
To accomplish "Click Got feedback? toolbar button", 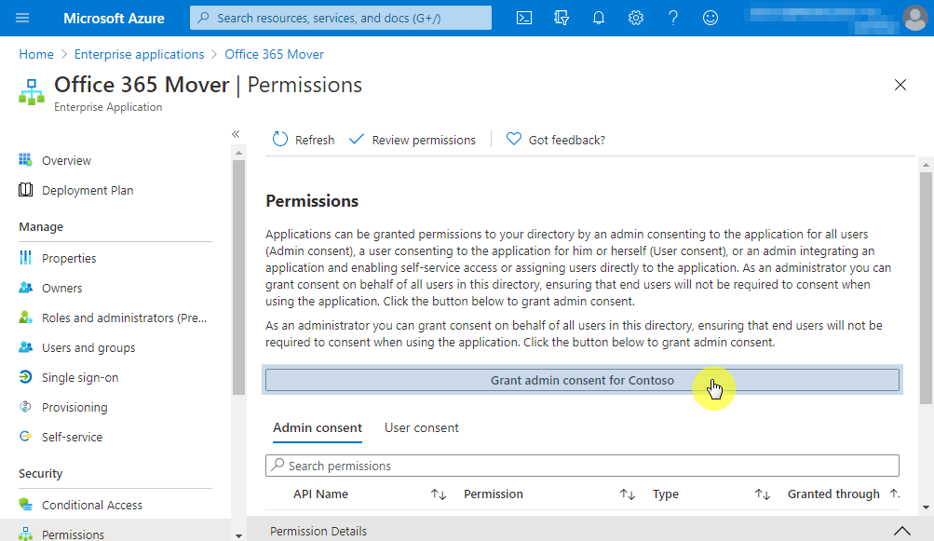I will click(x=555, y=140).
